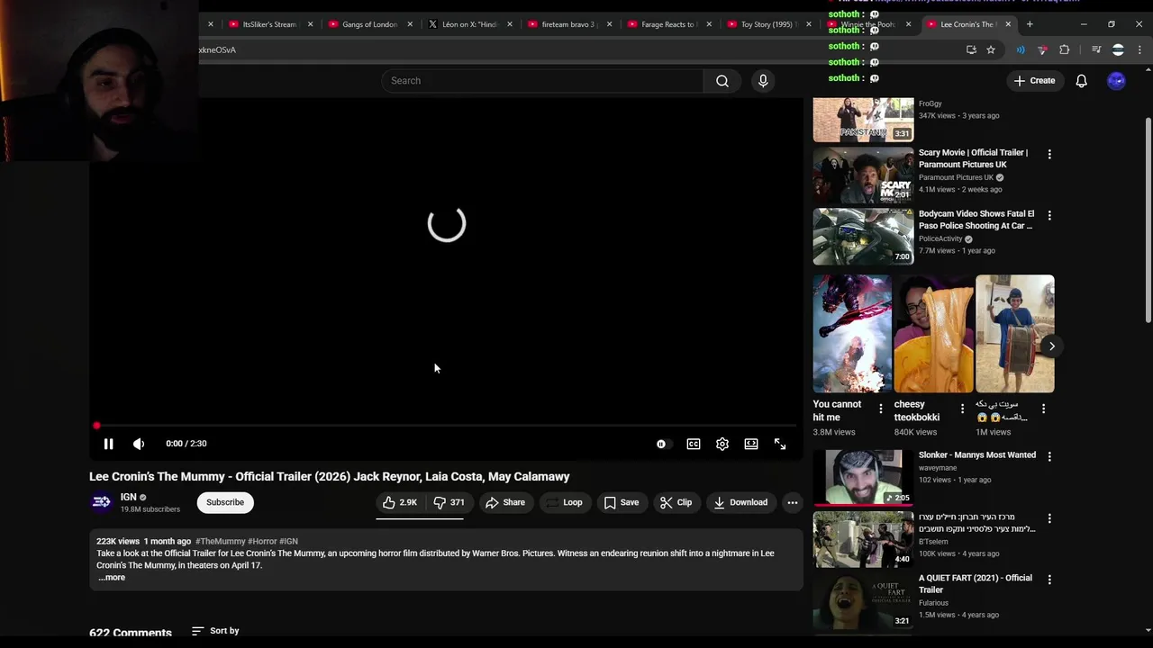Viewport: 1153px width, 648px height.
Task: Open the browser profile avatar
Action: [x=1118, y=49]
